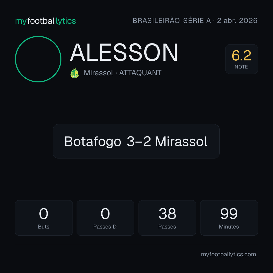Click the Mirassol team name under ALESSON
273x273 pixels.
click(x=98, y=73)
